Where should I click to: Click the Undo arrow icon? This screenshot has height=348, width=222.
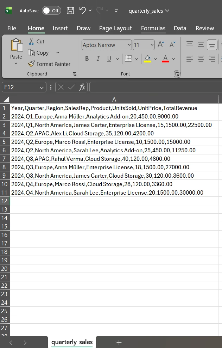click(83, 11)
